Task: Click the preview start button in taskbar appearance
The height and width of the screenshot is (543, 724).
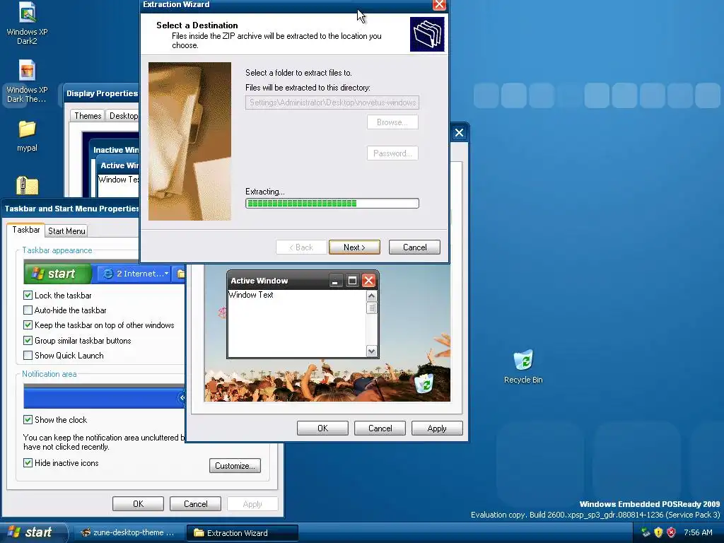Action: point(58,274)
